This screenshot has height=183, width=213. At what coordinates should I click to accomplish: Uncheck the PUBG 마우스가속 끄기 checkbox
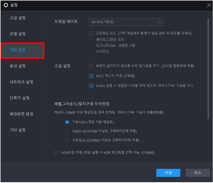coord(91,86)
